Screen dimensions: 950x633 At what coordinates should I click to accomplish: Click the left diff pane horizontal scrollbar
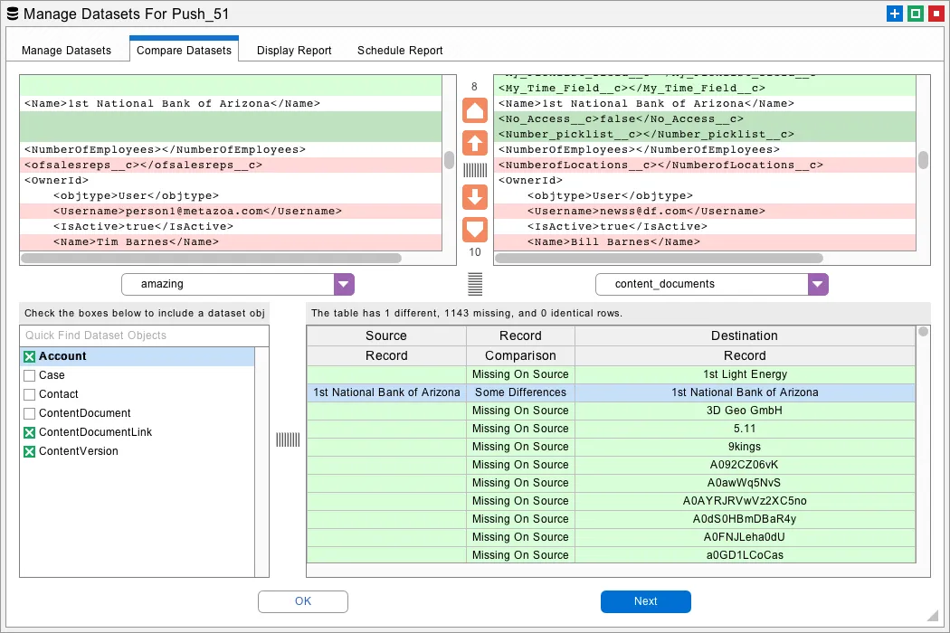(x=213, y=258)
